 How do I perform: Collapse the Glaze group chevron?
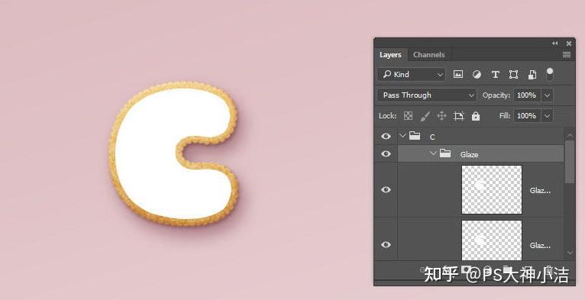(x=433, y=153)
